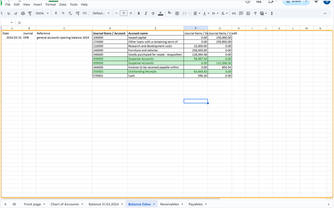Image resolution: width=334 pixels, height=208 pixels.
Task: Select cell showing 256,450.85
Action: click(196, 50)
